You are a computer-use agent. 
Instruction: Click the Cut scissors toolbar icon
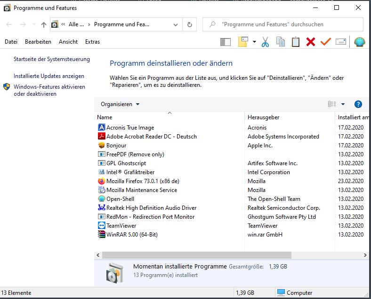pyautogui.click(x=265, y=42)
